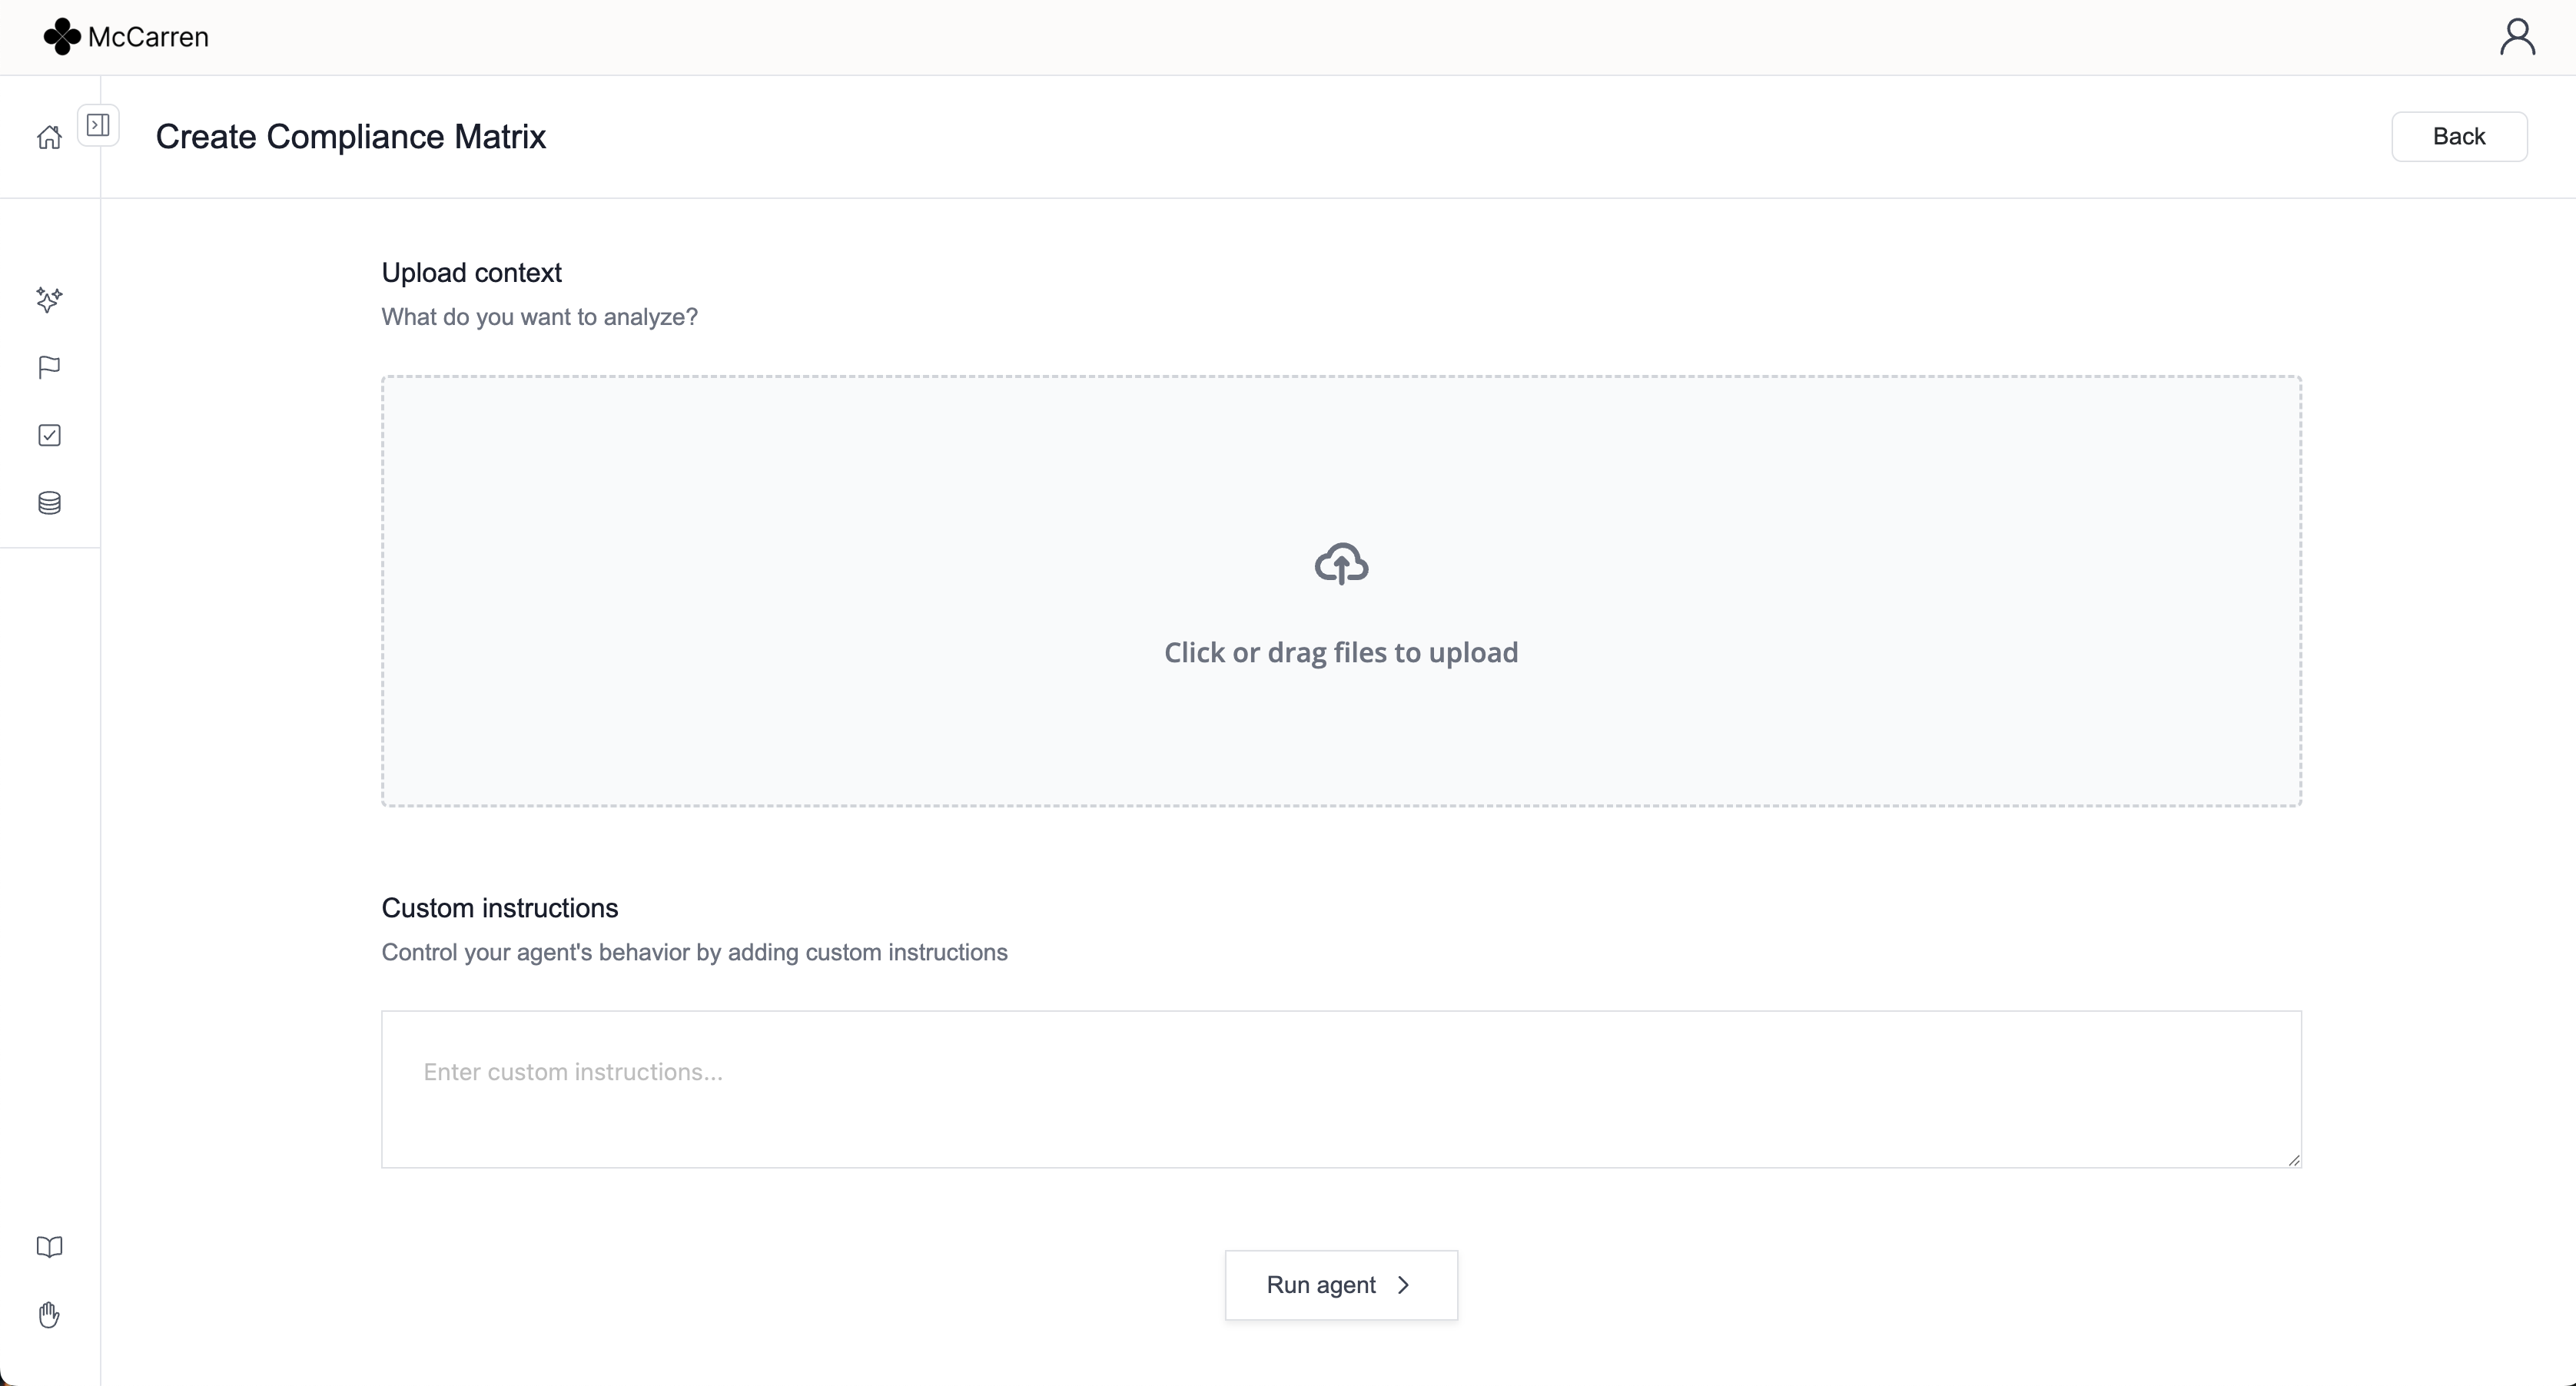
Task: Open the database stack icon
Action: pyautogui.click(x=49, y=503)
